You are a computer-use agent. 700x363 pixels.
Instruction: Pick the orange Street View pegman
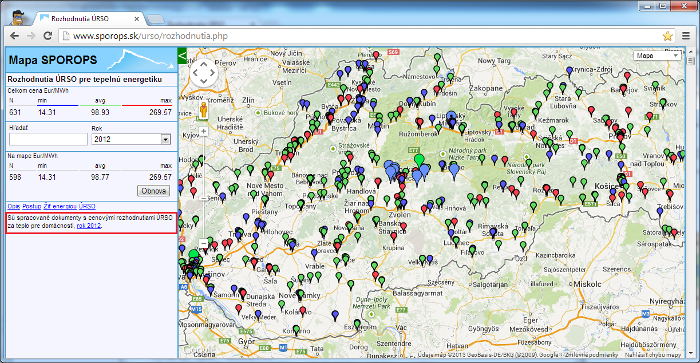[203, 110]
